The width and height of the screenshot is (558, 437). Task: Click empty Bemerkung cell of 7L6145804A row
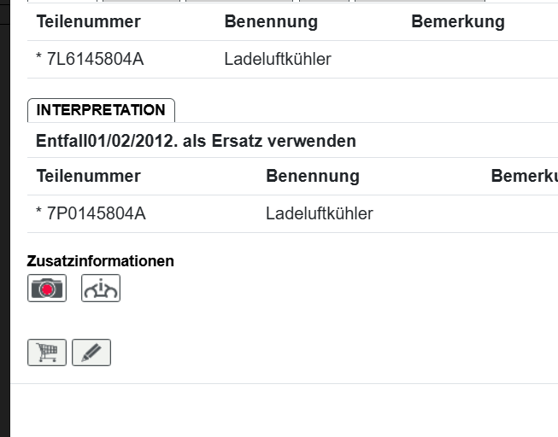click(479, 60)
